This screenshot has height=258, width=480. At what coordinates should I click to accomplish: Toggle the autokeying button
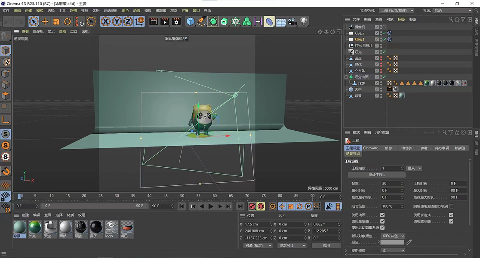261,206
